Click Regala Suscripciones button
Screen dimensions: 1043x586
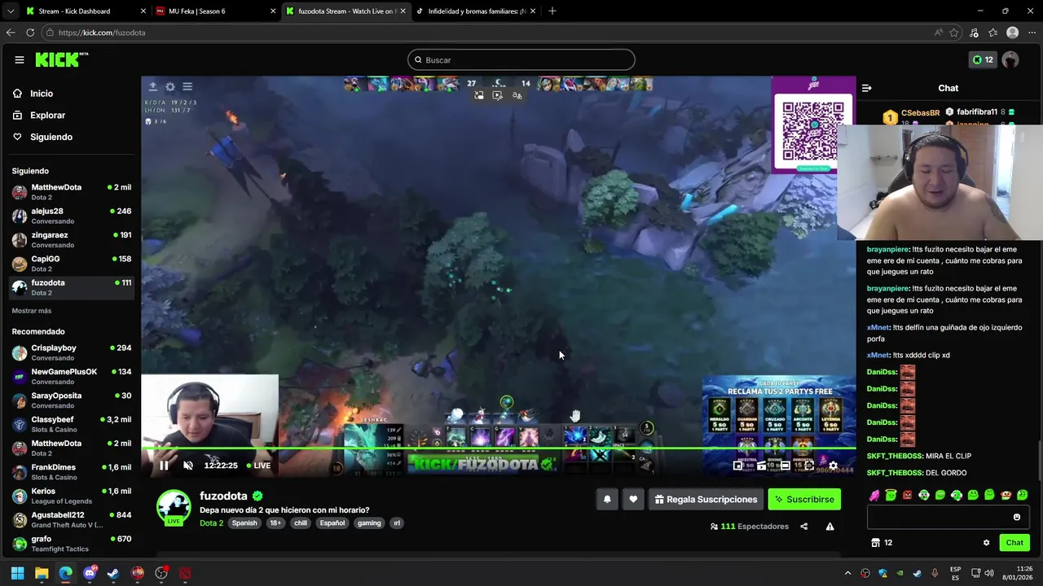point(706,500)
